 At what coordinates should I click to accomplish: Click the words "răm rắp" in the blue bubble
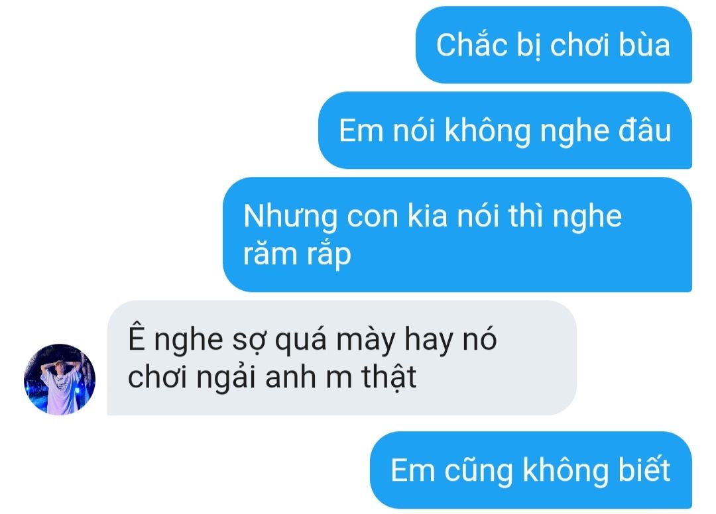coord(297,255)
